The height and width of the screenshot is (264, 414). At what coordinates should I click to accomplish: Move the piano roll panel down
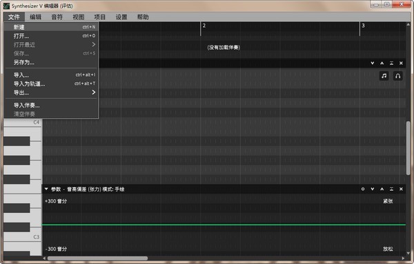pyautogui.click(x=373, y=63)
